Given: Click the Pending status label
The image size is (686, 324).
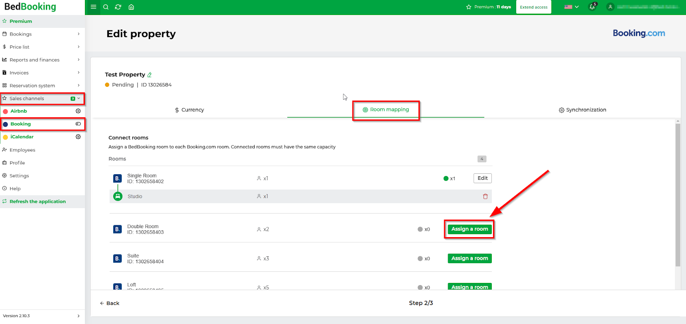Looking at the screenshot, I should pos(123,85).
